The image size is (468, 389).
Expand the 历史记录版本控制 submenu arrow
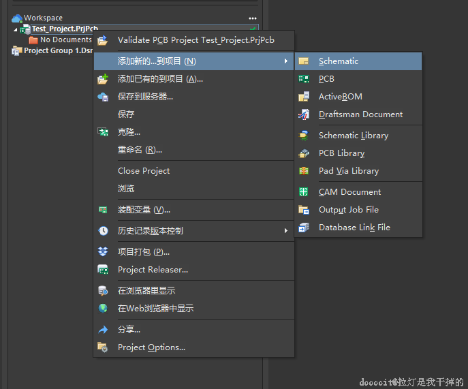tap(286, 231)
